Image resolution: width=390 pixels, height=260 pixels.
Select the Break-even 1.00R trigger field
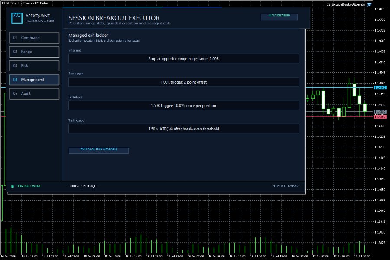[x=184, y=82]
